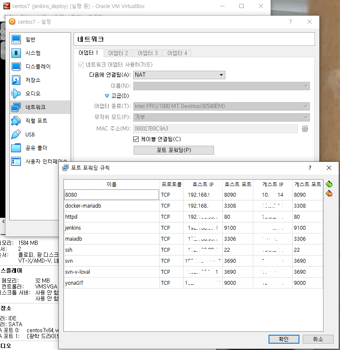Select the yonaGIT rule name
The width and height of the screenshot is (340, 350).
tap(112, 283)
